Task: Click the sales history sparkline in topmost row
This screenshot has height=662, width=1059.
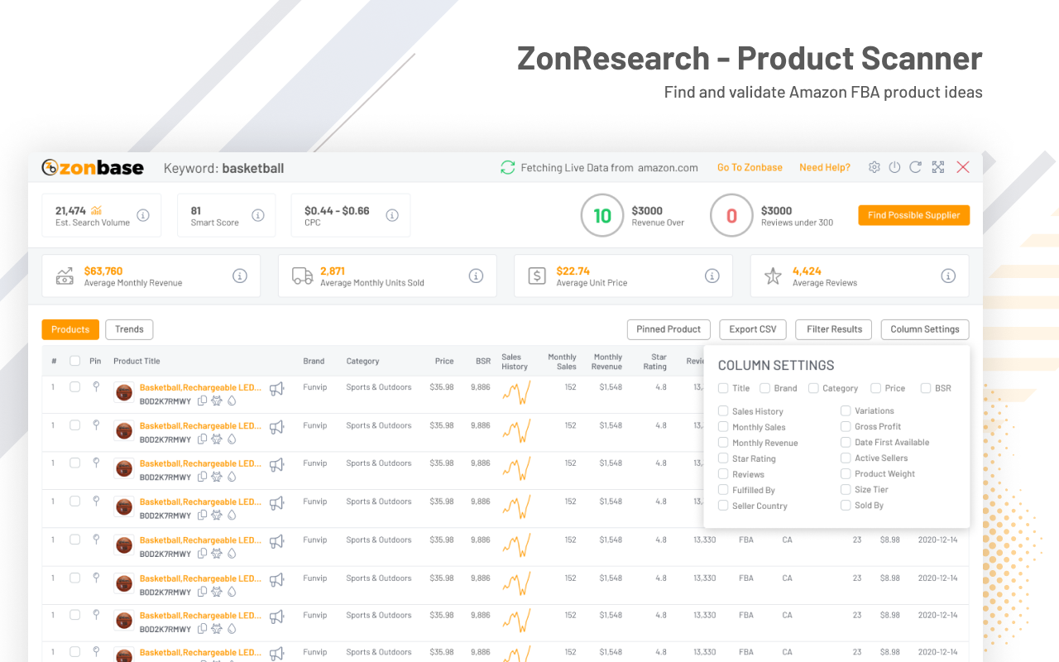Action: click(516, 392)
